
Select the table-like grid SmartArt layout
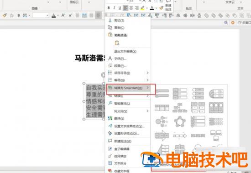tap(162, 108)
